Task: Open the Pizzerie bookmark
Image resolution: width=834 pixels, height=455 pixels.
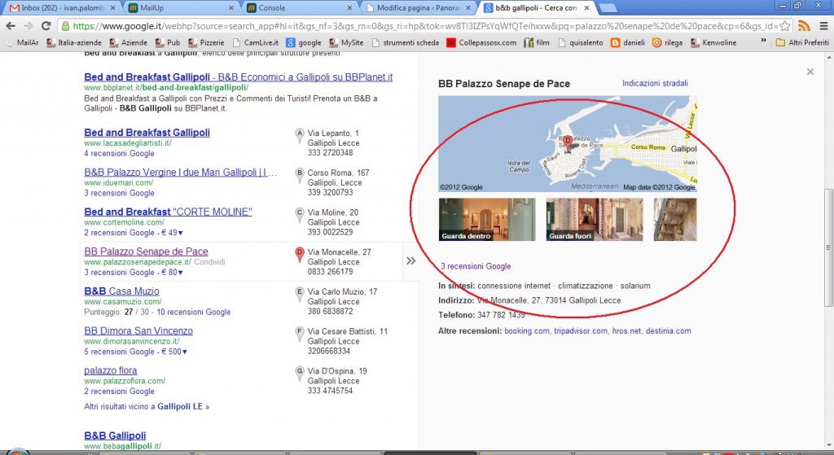Action: click(x=206, y=42)
